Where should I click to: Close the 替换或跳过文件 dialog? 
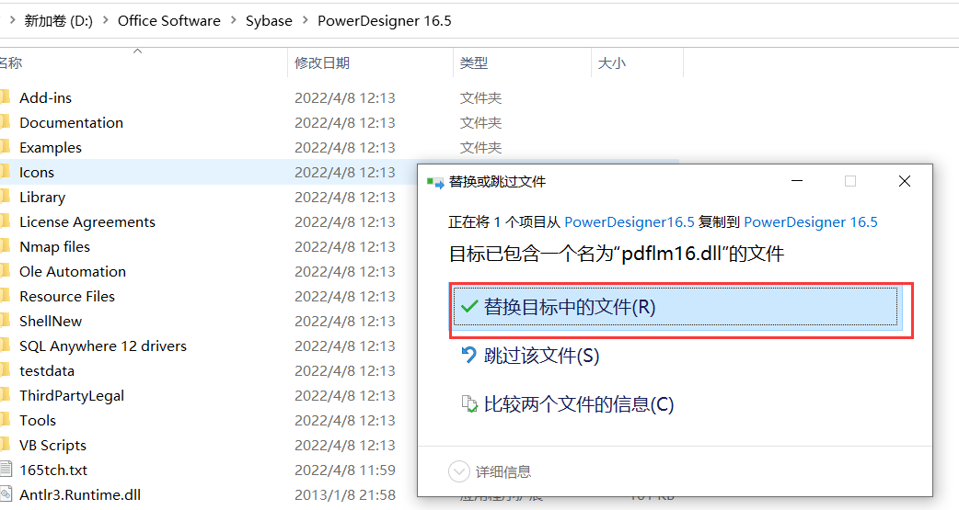coord(905,181)
